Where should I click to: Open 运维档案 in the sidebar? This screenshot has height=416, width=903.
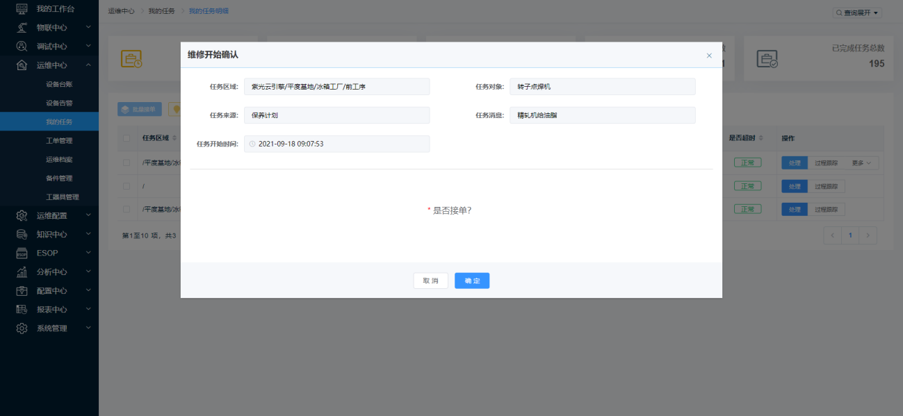pos(59,159)
